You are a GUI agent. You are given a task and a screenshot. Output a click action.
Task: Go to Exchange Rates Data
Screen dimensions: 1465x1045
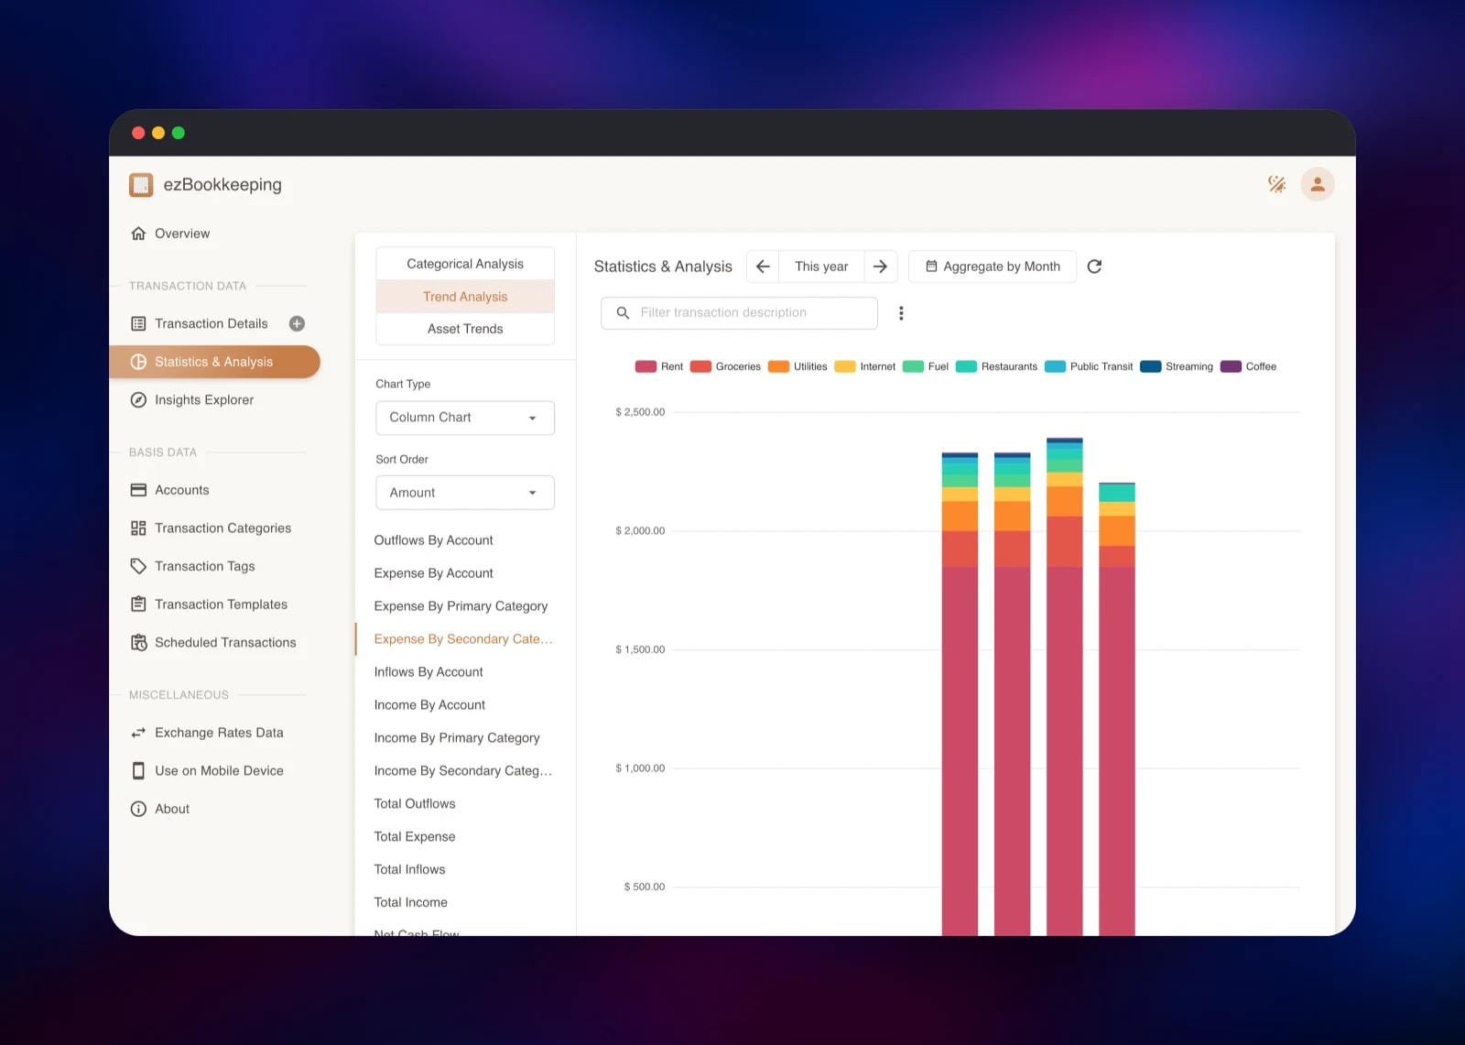tap(215, 733)
